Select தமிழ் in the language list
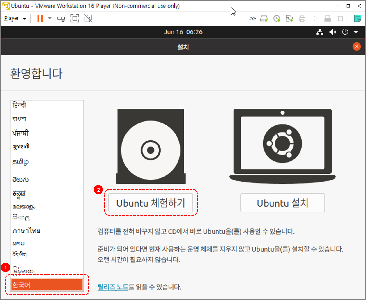366x300 pixels. coord(47,162)
